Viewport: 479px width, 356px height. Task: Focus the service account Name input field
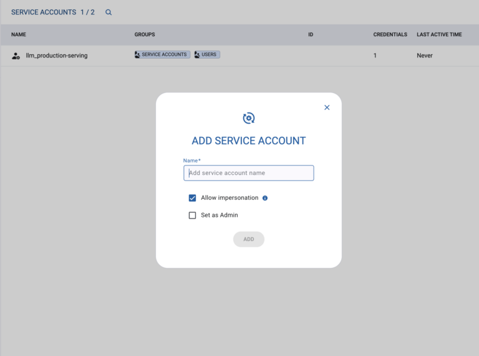(248, 173)
